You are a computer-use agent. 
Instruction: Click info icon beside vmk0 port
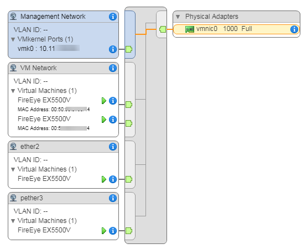pyautogui.click(x=113, y=49)
